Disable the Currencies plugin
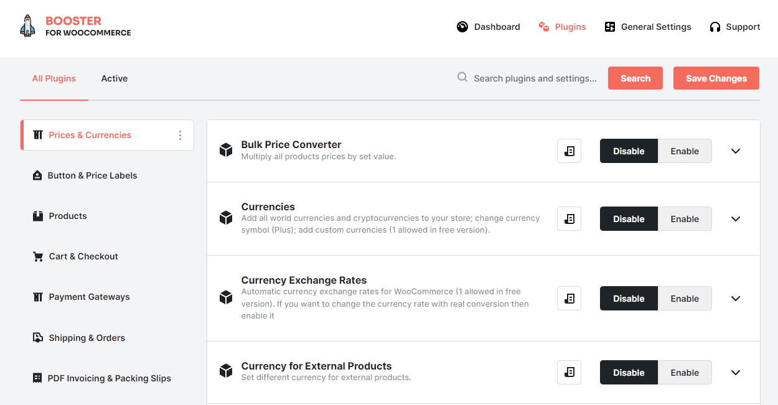The height and width of the screenshot is (405, 778). 628,218
